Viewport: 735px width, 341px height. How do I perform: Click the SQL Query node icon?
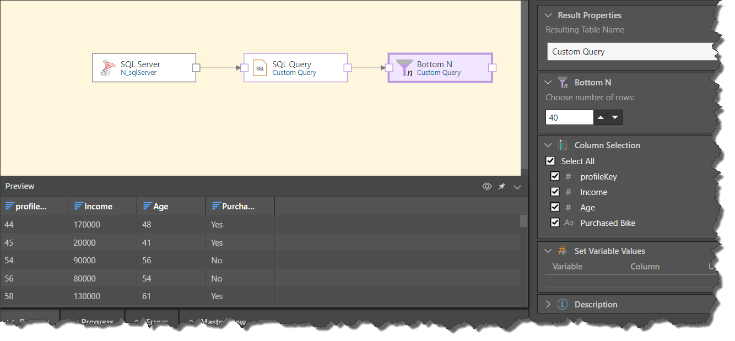coord(260,68)
